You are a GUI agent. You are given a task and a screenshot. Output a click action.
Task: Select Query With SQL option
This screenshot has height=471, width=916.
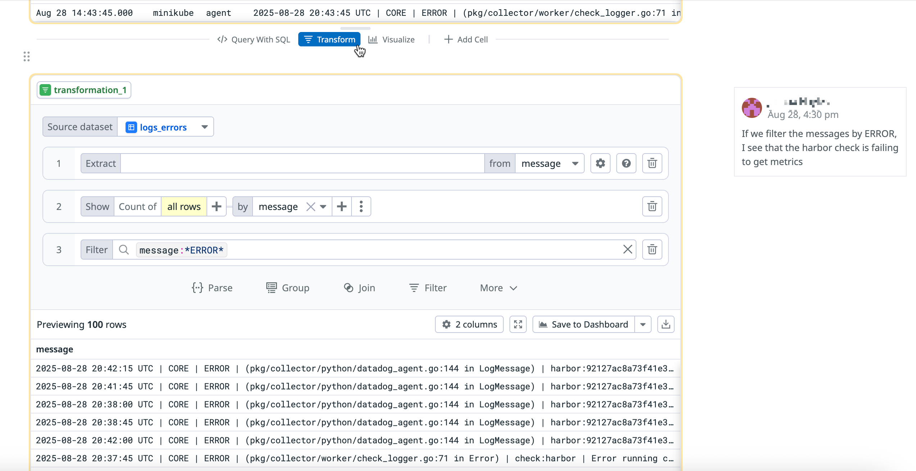pos(254,40)
